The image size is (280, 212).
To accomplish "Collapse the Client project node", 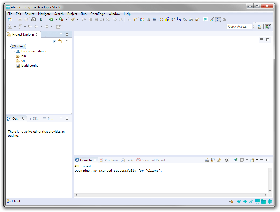I will tap(10, 47).
